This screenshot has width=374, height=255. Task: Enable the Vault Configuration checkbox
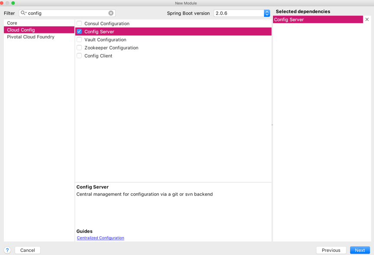click(79, 39)
